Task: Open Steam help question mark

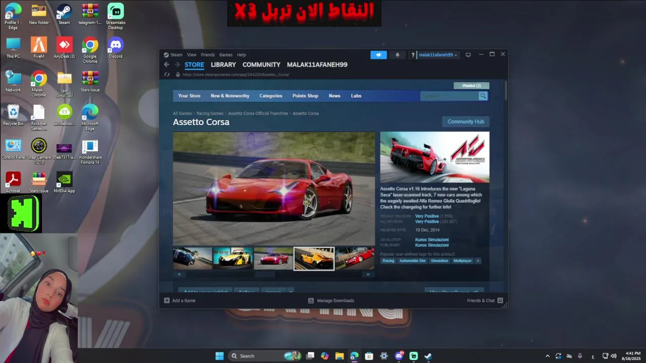Action: coord(413,55)
